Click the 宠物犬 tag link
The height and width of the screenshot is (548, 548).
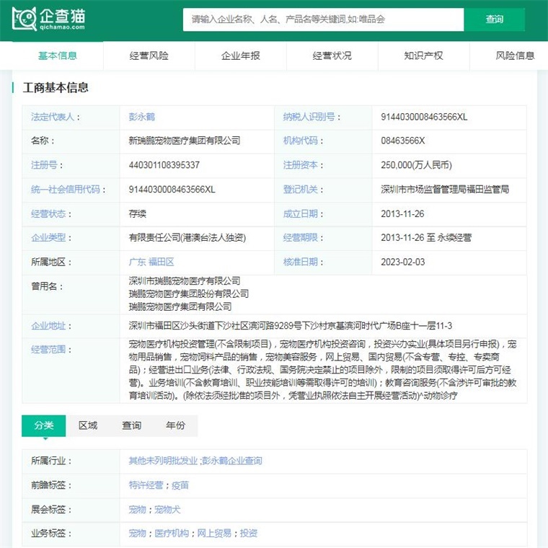167,510
